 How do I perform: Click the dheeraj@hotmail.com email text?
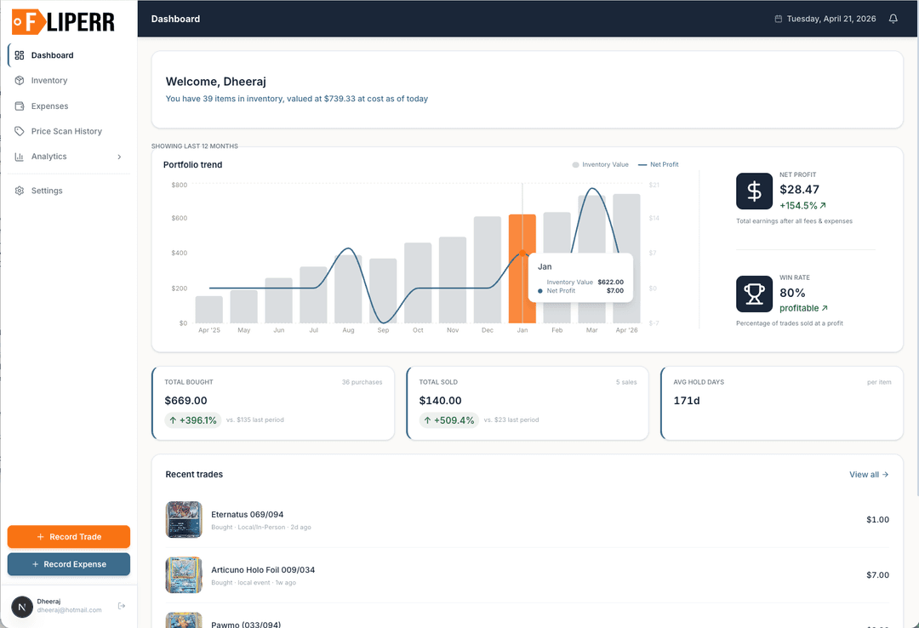tap(69, 610)
